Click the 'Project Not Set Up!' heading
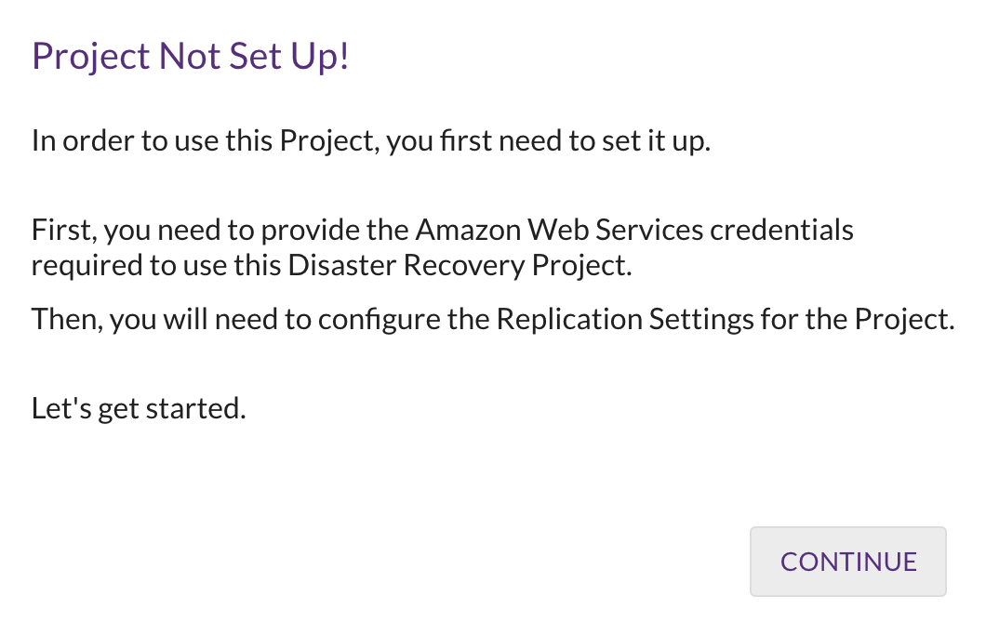The image size is (986, 636). 190,57
